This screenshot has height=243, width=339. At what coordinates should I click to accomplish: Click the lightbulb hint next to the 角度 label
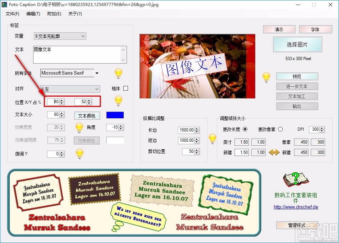click(79, 128)
